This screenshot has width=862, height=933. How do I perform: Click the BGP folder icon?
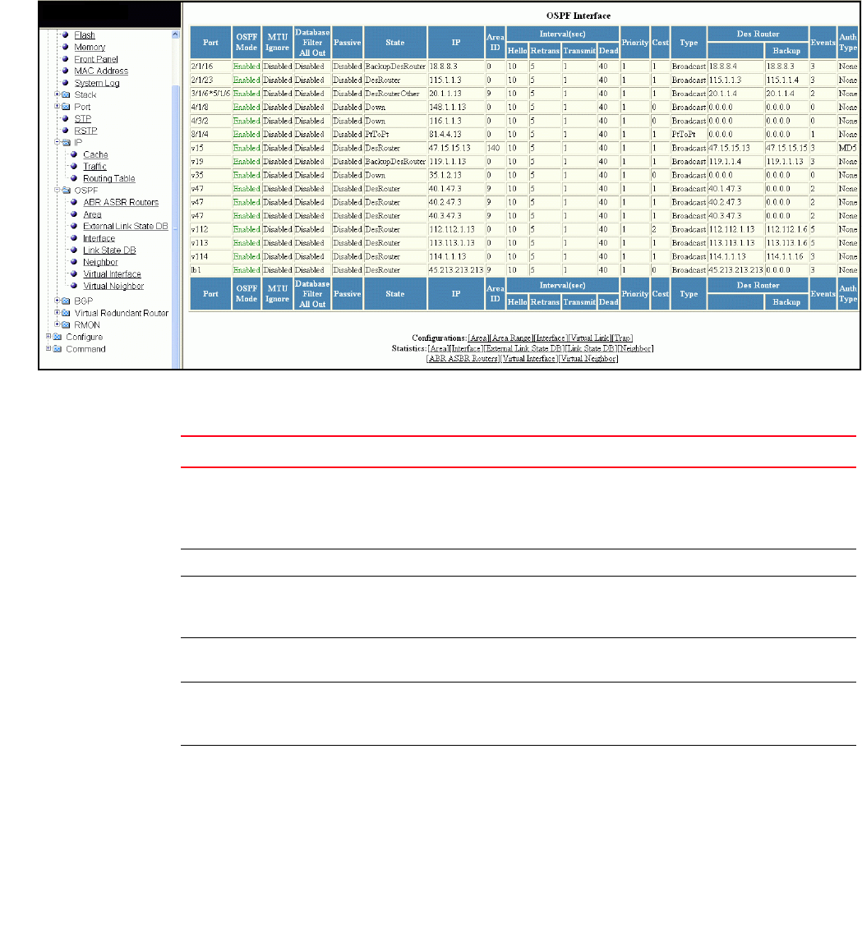[x=66, y=301]
